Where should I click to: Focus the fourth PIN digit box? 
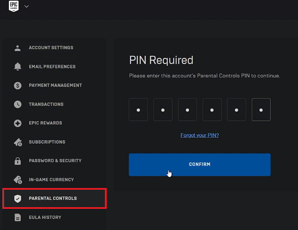click(x=212, y=110)
